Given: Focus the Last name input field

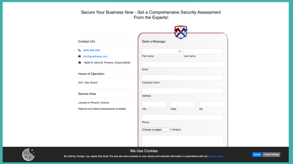Looking at the screenshot, I should click(203, 51).
